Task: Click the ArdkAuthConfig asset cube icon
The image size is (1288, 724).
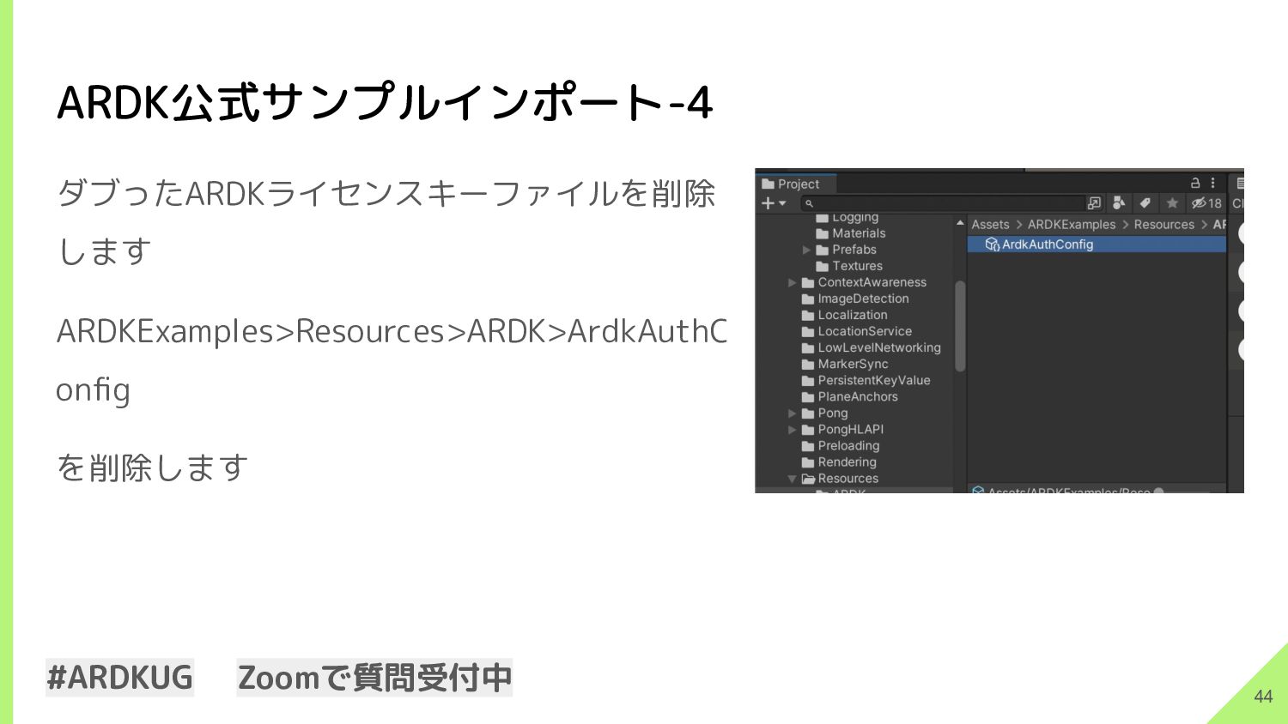Action: coord(992,244)
